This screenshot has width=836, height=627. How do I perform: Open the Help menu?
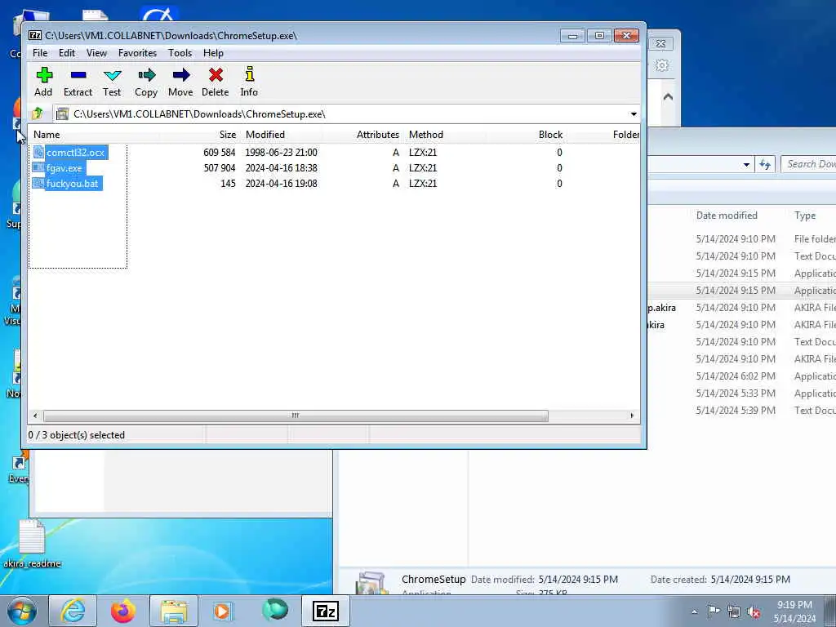(213, 53)
